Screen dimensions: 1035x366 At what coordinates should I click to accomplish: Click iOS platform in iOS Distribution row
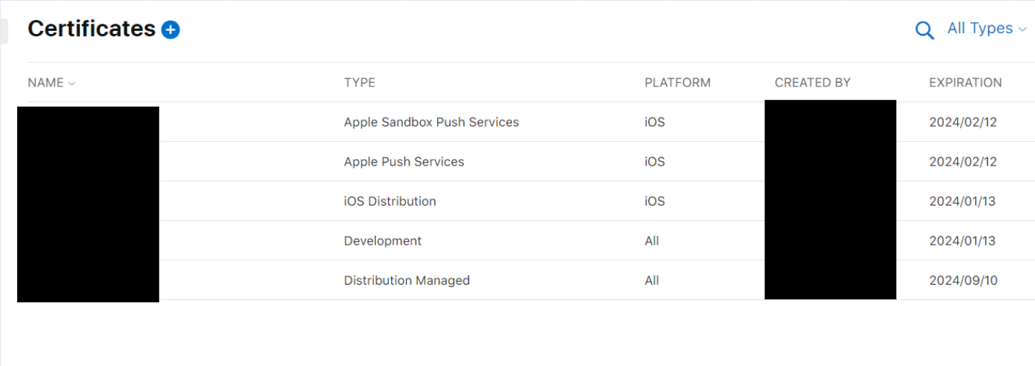click(655, 201)
